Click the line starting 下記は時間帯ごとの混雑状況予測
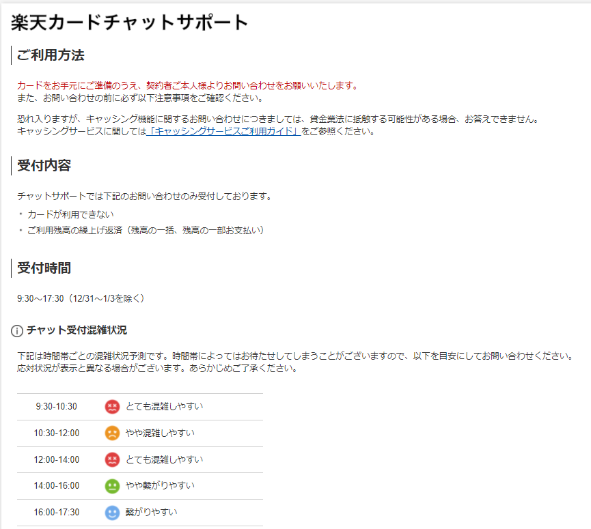 coord(295,356)
